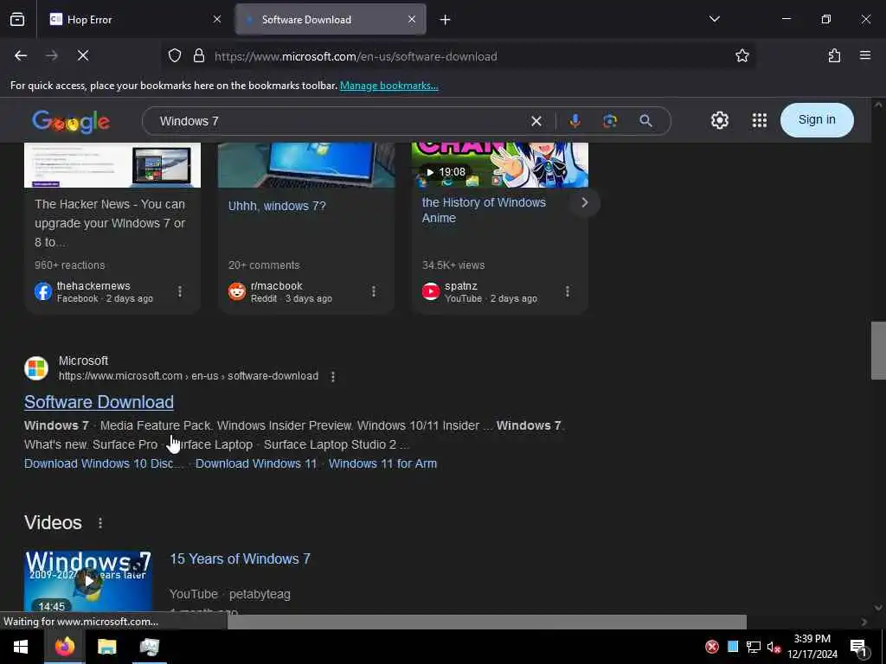Start Google voice search
The width and height of the screenshot is (886, 664).
point(575,121)
